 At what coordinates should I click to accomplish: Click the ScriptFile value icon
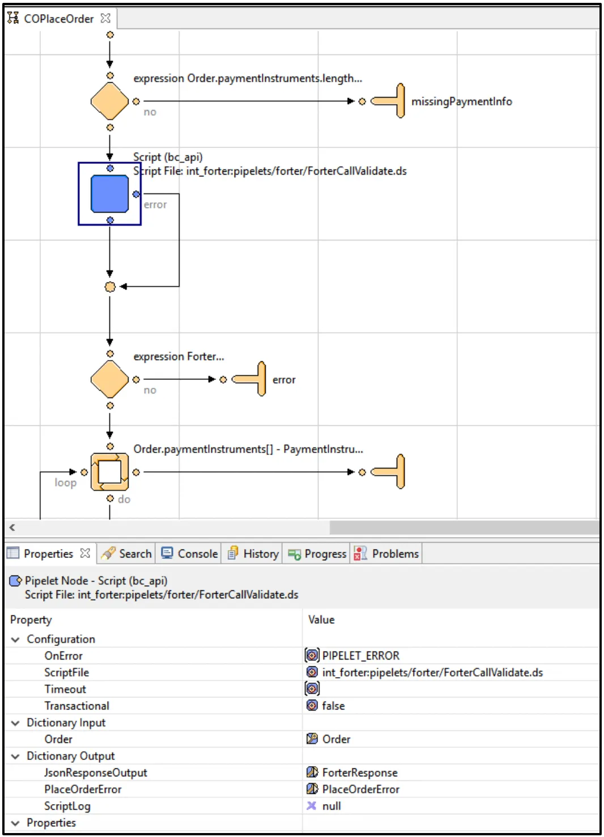tap(312, 672)
